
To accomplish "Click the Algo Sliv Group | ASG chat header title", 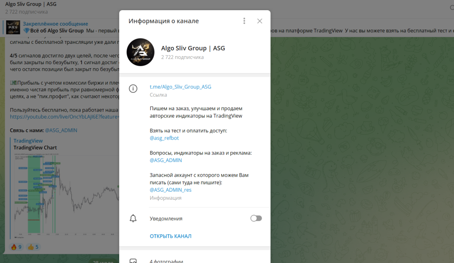I will (31, 4).
